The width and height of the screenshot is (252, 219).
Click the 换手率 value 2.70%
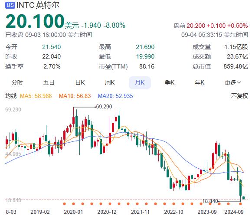[52, 66]
